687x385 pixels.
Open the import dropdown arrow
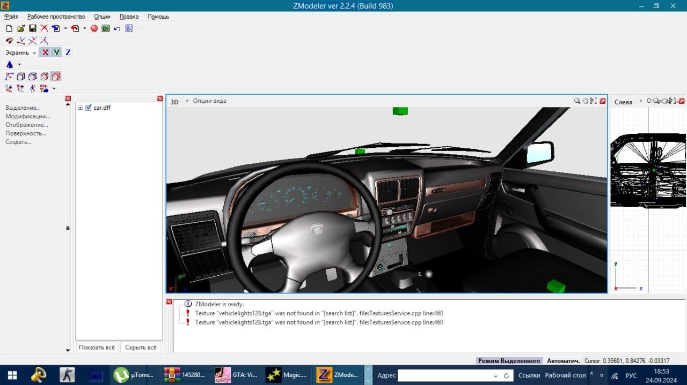pyautogui.click(x=65, y=28)
